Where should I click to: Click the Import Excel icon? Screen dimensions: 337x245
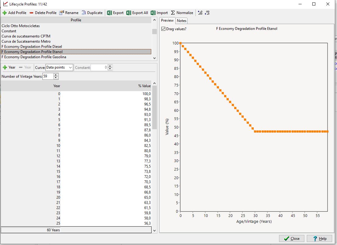point(153,13)
